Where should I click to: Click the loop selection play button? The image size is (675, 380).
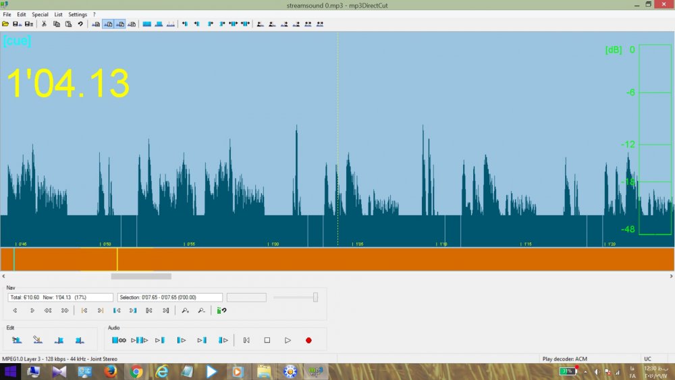click(119, 340)
